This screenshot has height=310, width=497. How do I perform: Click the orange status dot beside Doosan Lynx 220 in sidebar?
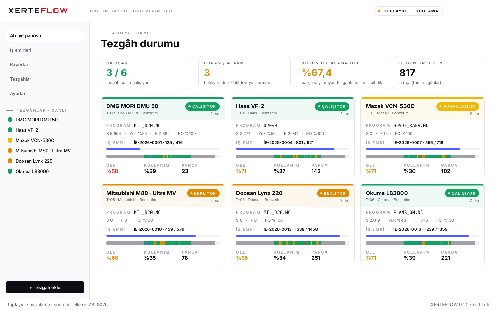point(10,161)
